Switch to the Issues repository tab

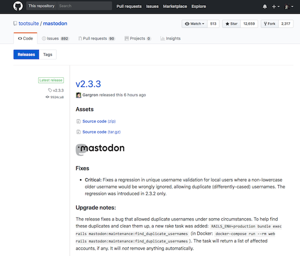click(x=55, y=38)
